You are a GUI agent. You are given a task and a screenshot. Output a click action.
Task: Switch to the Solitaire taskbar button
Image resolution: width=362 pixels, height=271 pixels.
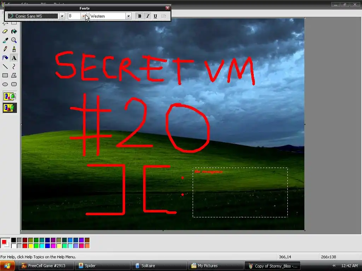[x=160, y=266]
